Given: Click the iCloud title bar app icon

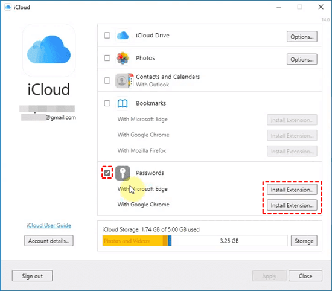Looking at the screenshot, I should (8, 7).
